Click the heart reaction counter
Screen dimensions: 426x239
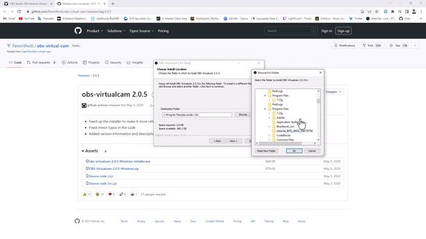coord(111,195)
